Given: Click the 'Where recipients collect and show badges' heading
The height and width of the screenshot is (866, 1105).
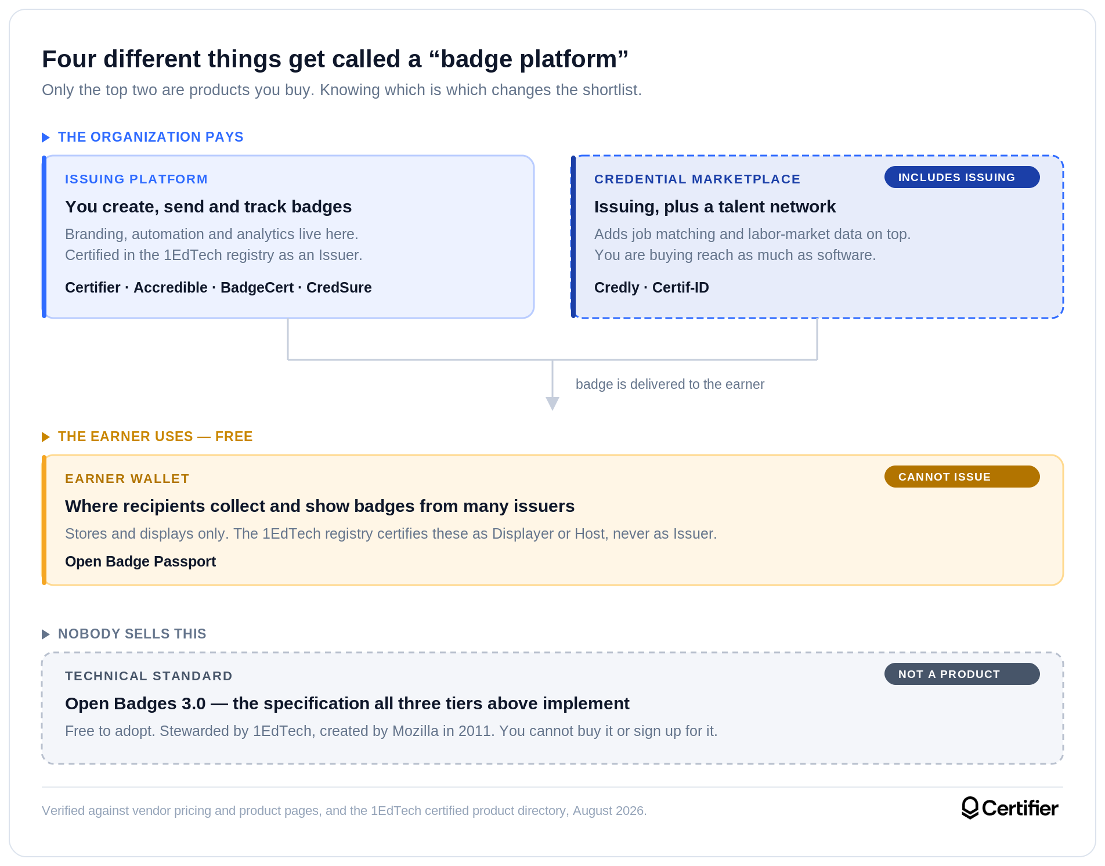Looking at the screenshot, I should click(320, 506).
